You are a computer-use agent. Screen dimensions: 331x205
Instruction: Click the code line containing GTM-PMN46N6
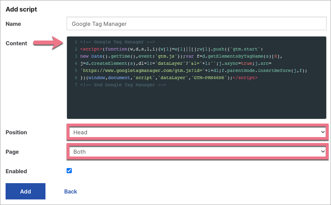tap(169, 77)
